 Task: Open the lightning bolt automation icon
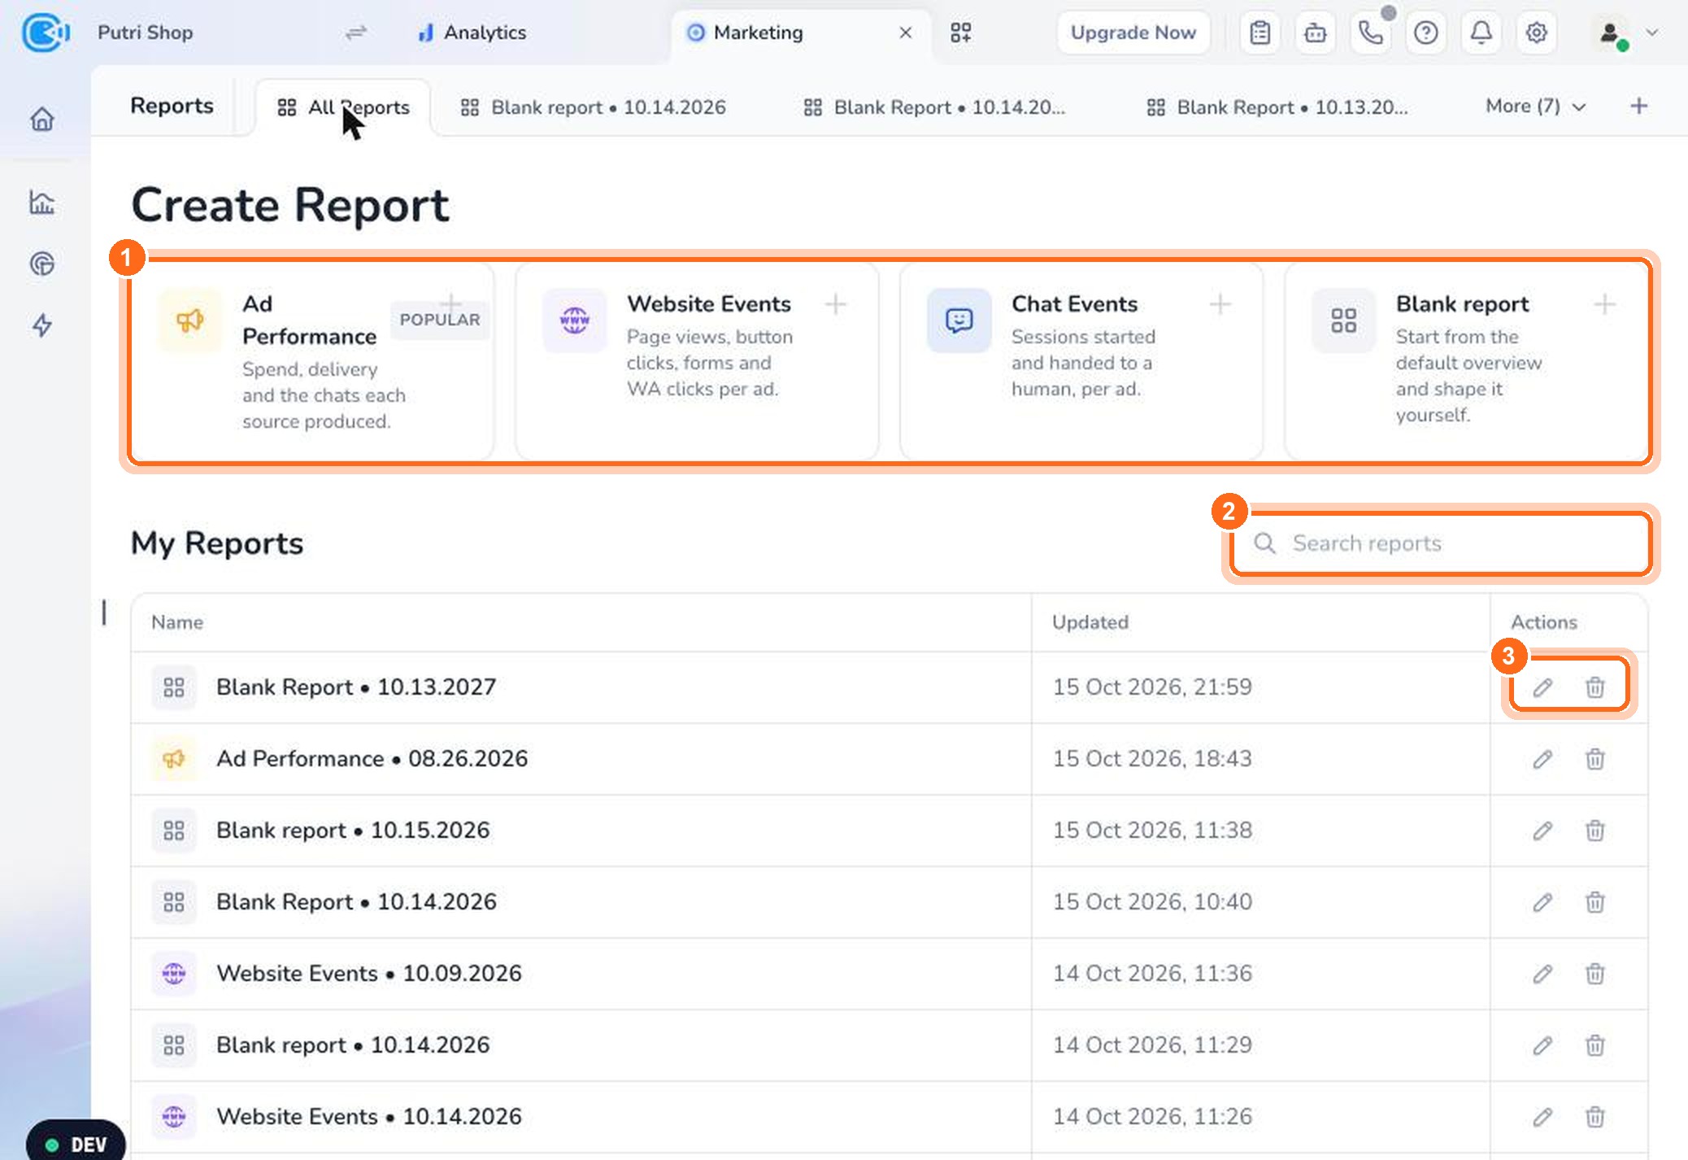click(42, 325)
